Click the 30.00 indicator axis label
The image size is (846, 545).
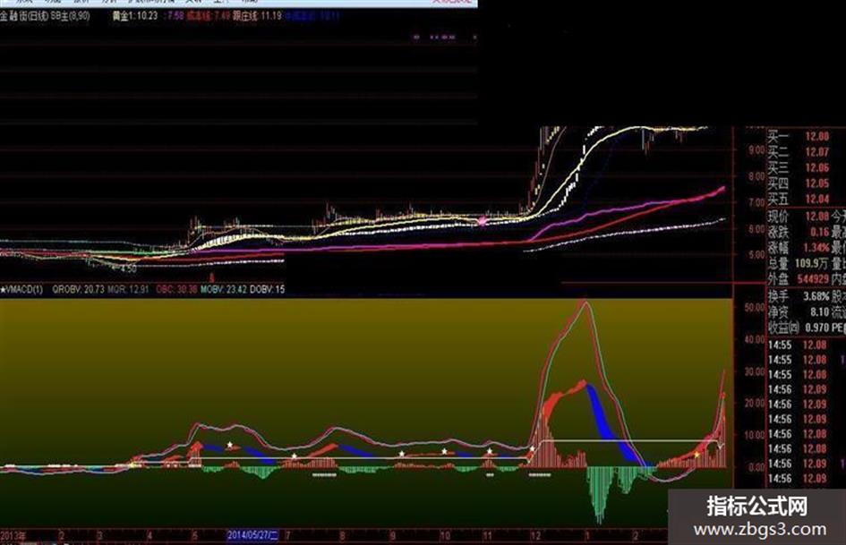755,371
